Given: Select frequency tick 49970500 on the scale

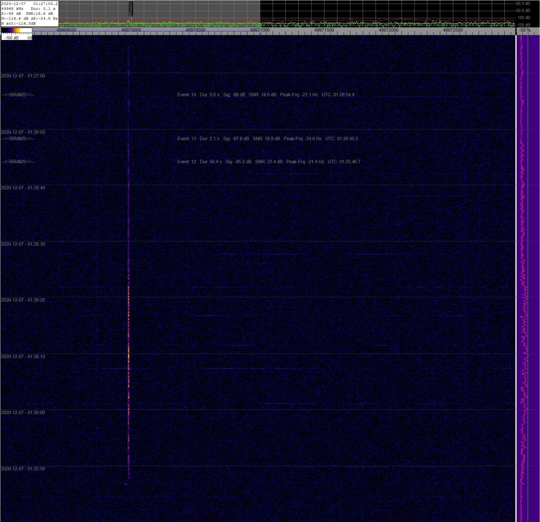Looking at the screenshot, I should 196,30.
